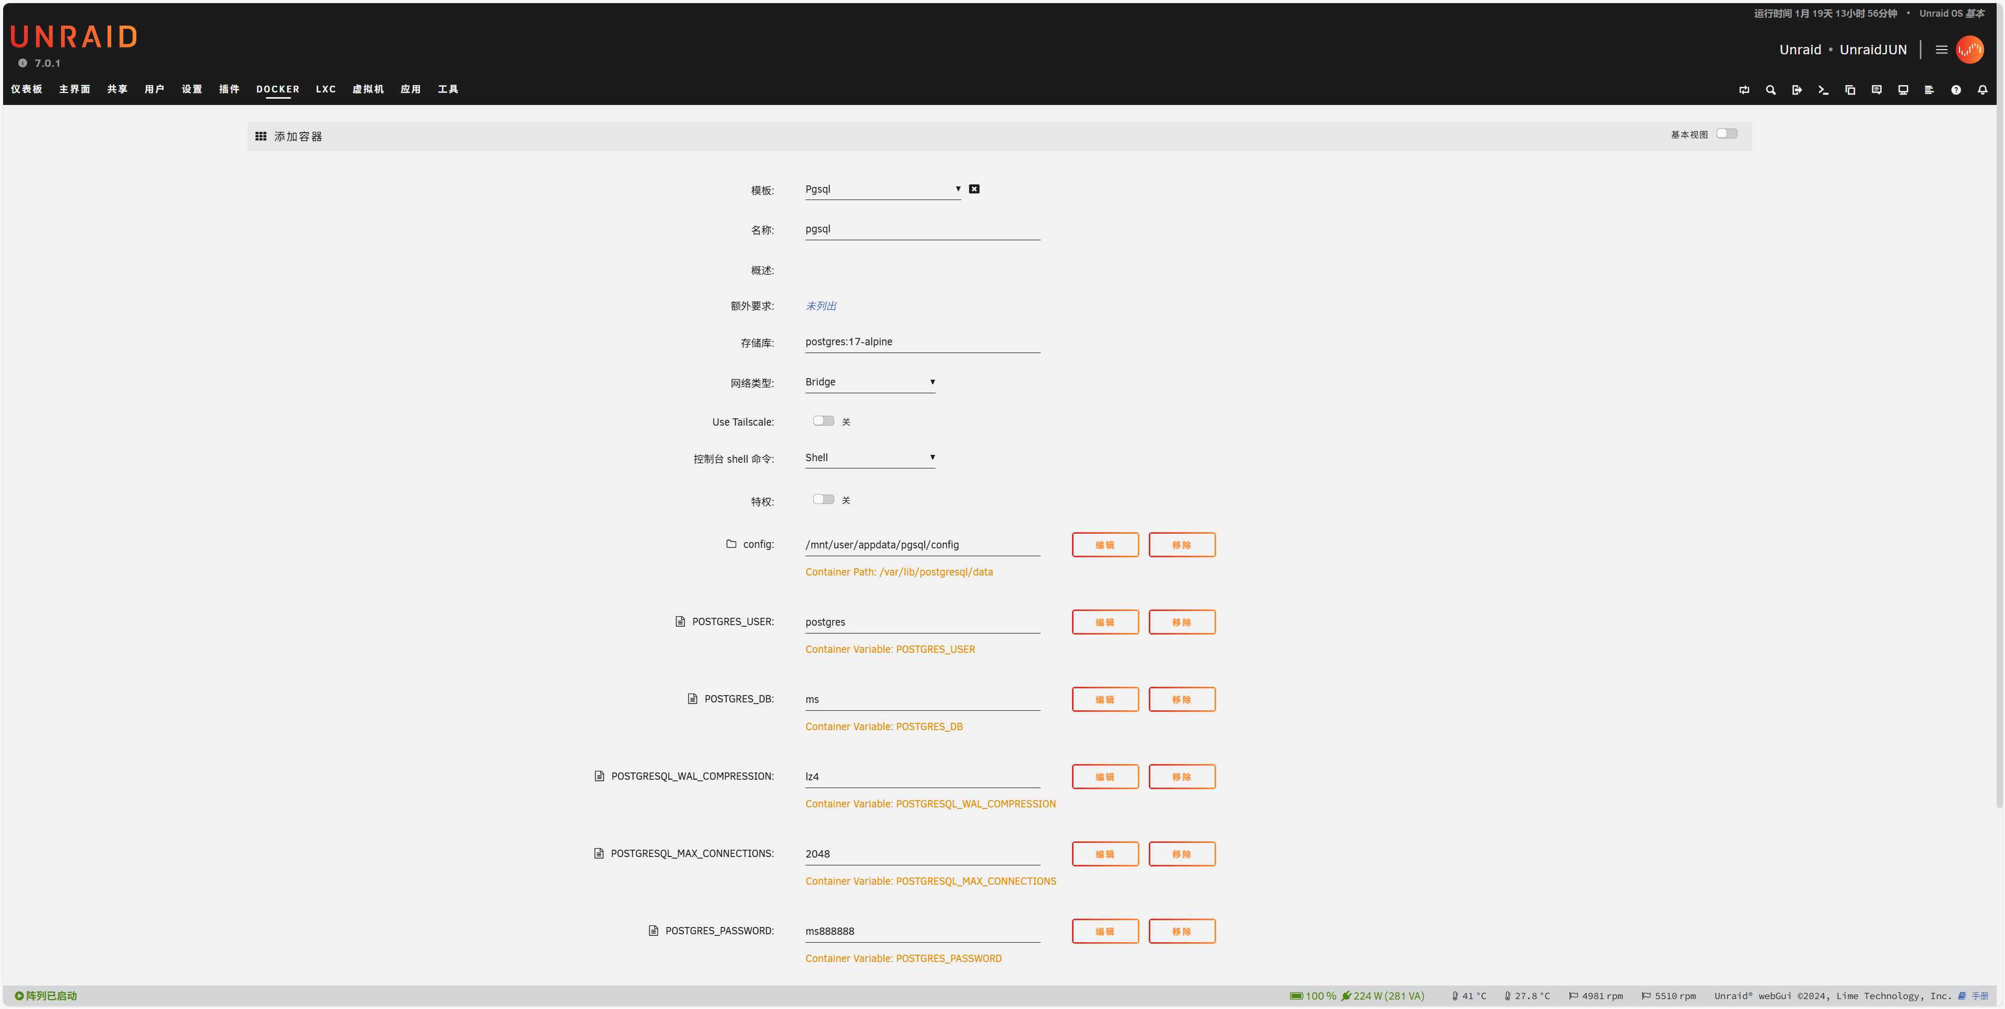Click the logout arrow icon
Image resolution: width=2005 pixels, height=1009 pixels.
1797,89
